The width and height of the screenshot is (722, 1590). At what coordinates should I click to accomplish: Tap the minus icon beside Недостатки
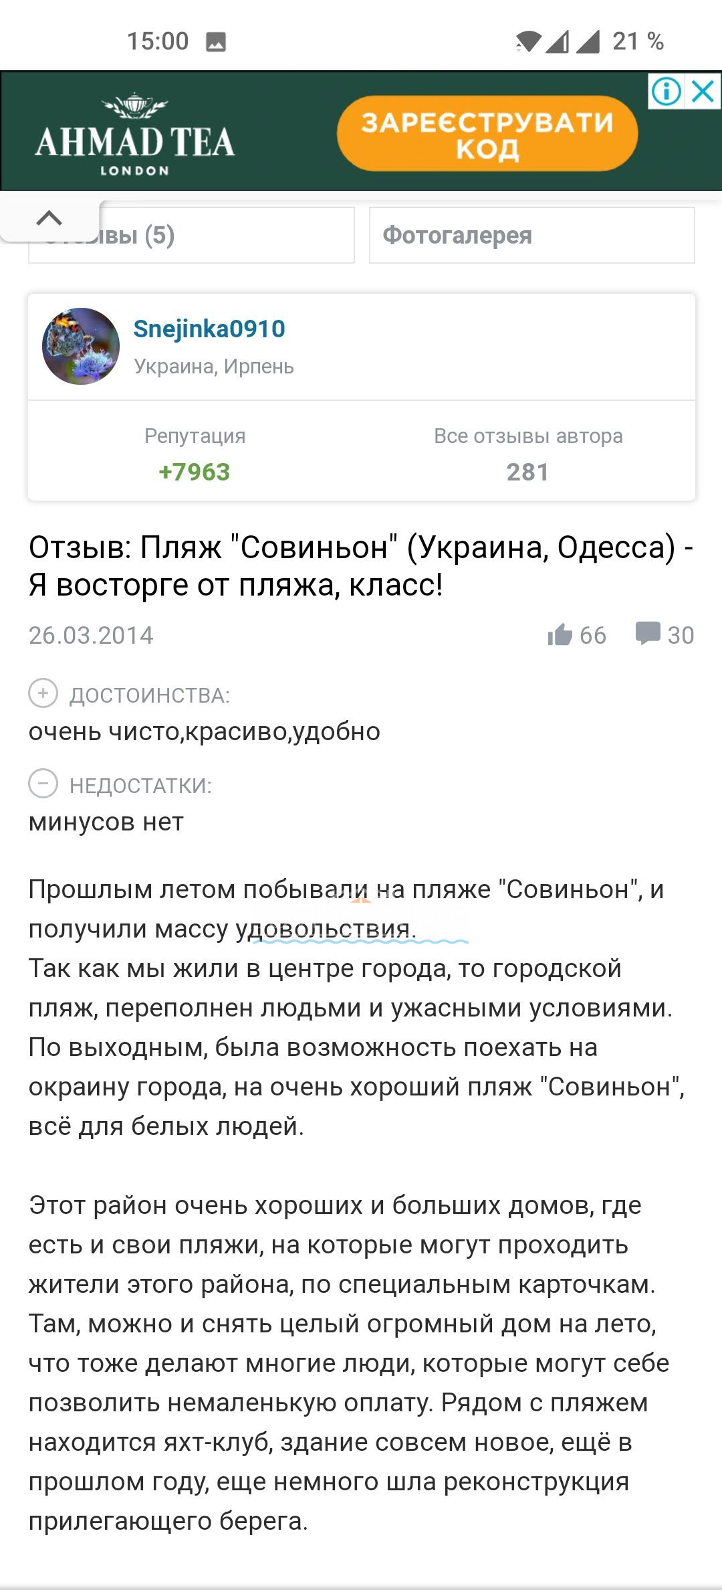point(43,784)
